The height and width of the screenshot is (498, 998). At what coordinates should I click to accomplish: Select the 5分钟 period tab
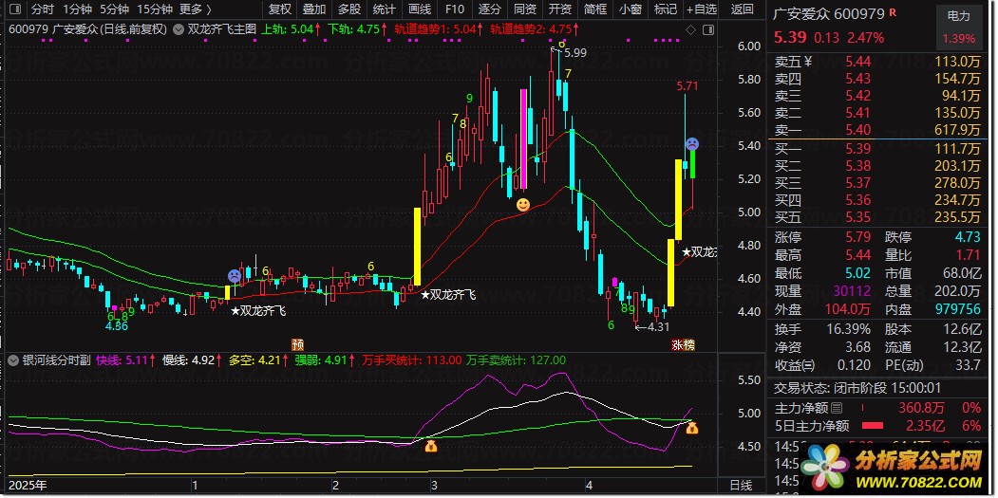tap(115, 9)
